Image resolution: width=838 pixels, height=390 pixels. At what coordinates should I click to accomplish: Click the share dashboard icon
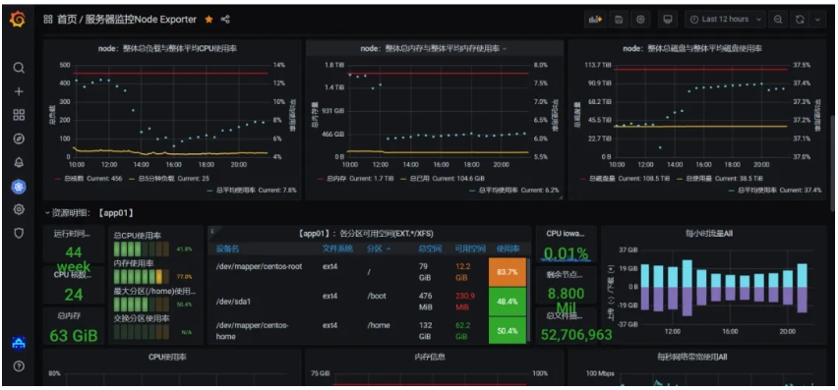tap(225, 20)
